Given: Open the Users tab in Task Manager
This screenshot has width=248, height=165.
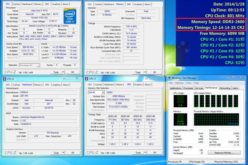Looking at the screenshot, I should point(235,88).
